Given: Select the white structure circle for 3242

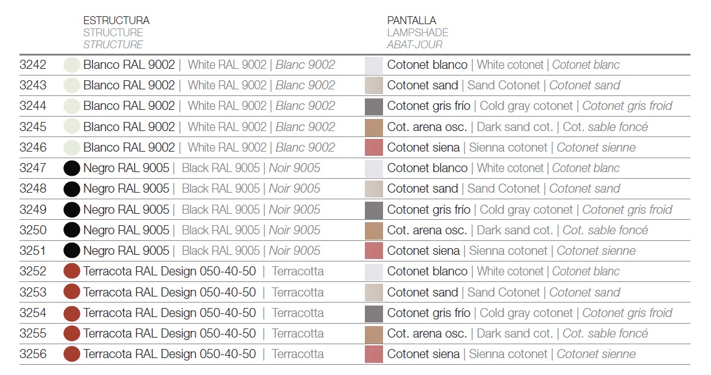Looking at the screenshot, I should click(x=71, y=65).
